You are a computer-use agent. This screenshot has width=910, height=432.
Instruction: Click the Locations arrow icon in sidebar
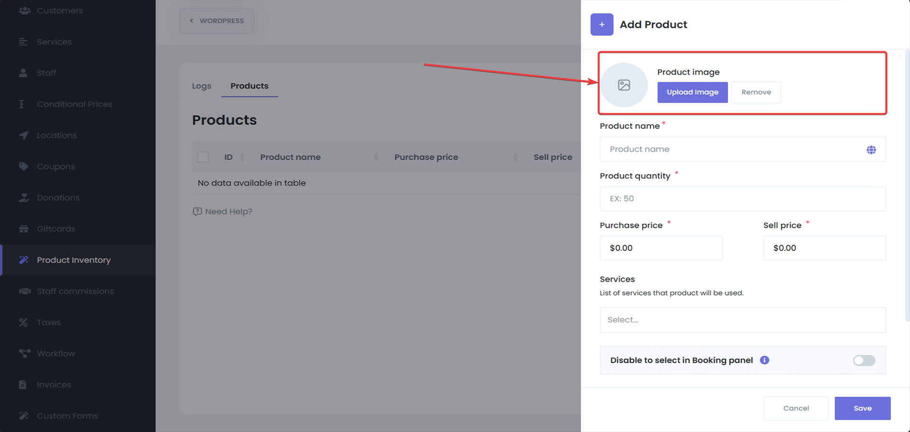point(24,135)
